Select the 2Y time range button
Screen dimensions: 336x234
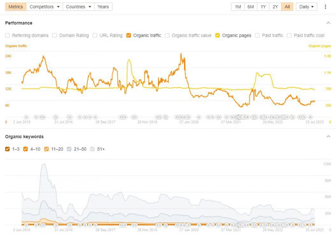coord(275,7)
